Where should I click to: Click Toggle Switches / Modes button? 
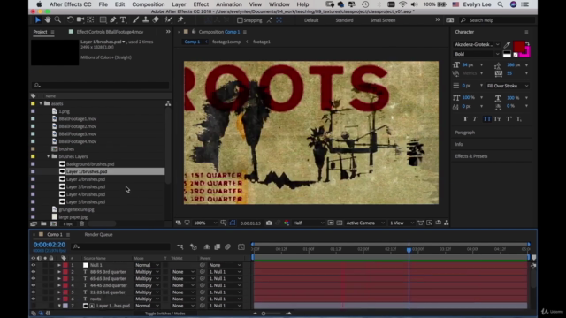coord(165,314)
